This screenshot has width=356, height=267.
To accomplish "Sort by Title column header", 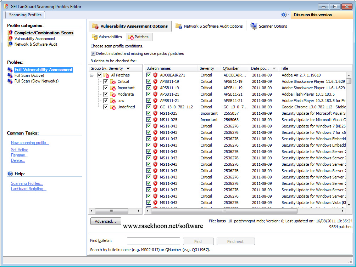I will pyautogui.click(x=315, y=68).
